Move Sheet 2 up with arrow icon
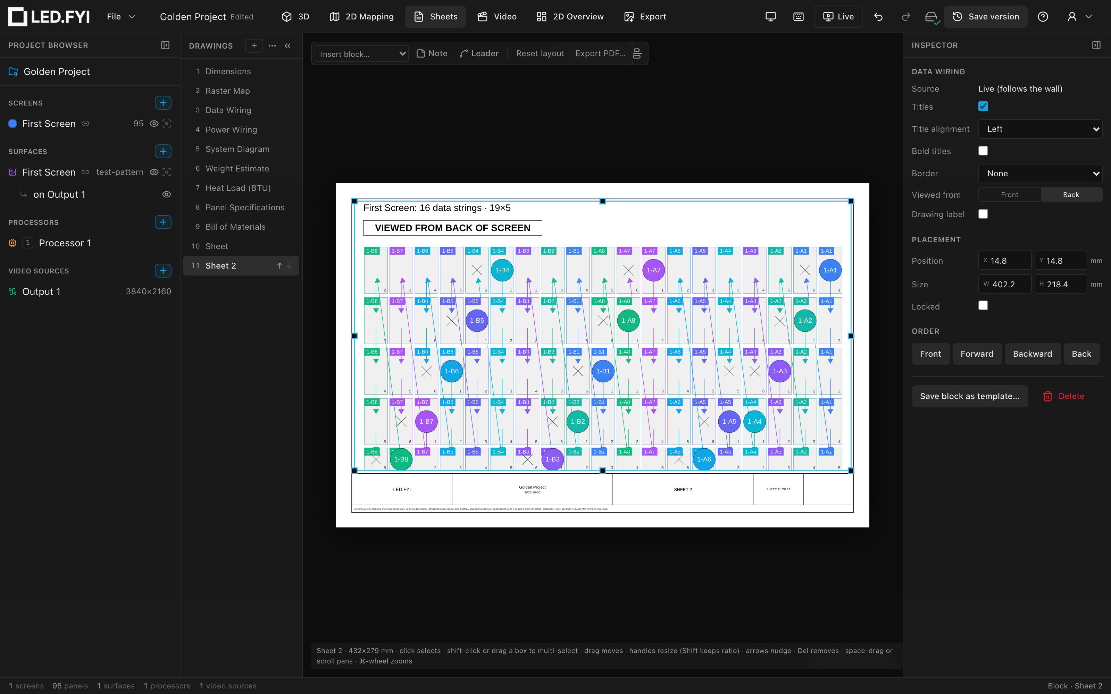 [279, 266]
